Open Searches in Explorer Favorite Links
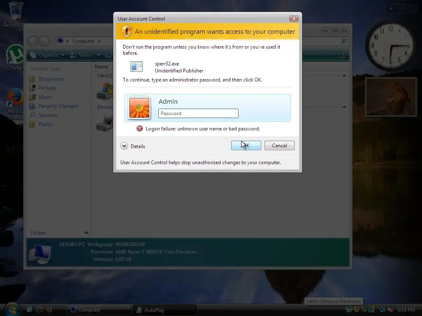 43,115
